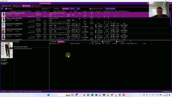Screen dimensions: 172x97
Task: Open Excel from the taskbar
Action: click(x=92, y=95)
